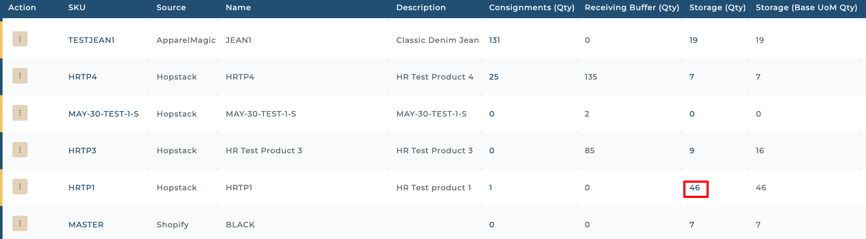The image size is (866, 239).
Task: Click storage quantity 46 for HRTP1
Action: tap(695, 188)
